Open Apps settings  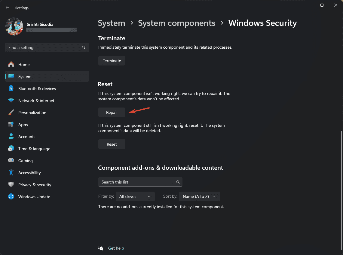47,125
